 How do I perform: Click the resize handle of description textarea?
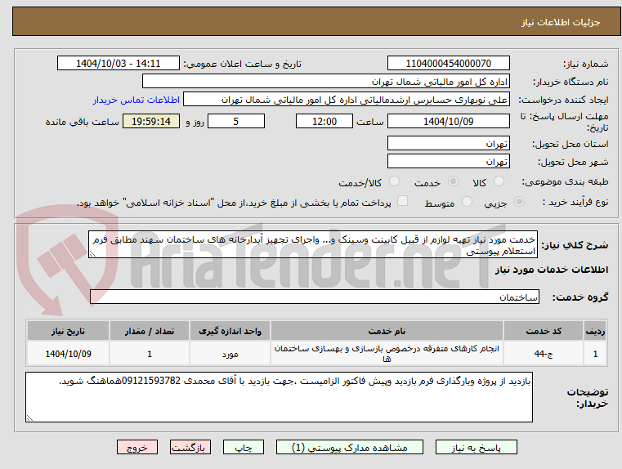point(92,254)
